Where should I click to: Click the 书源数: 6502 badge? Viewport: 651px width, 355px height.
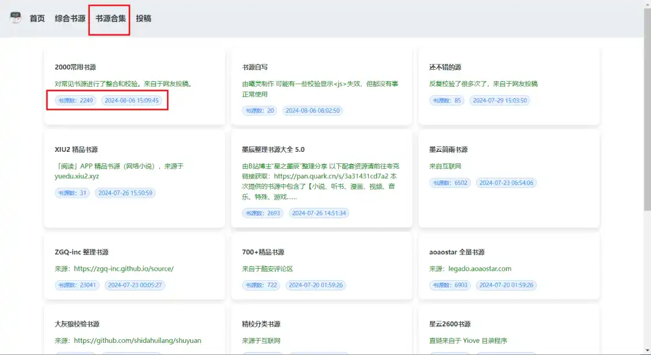tap(450, 183)
